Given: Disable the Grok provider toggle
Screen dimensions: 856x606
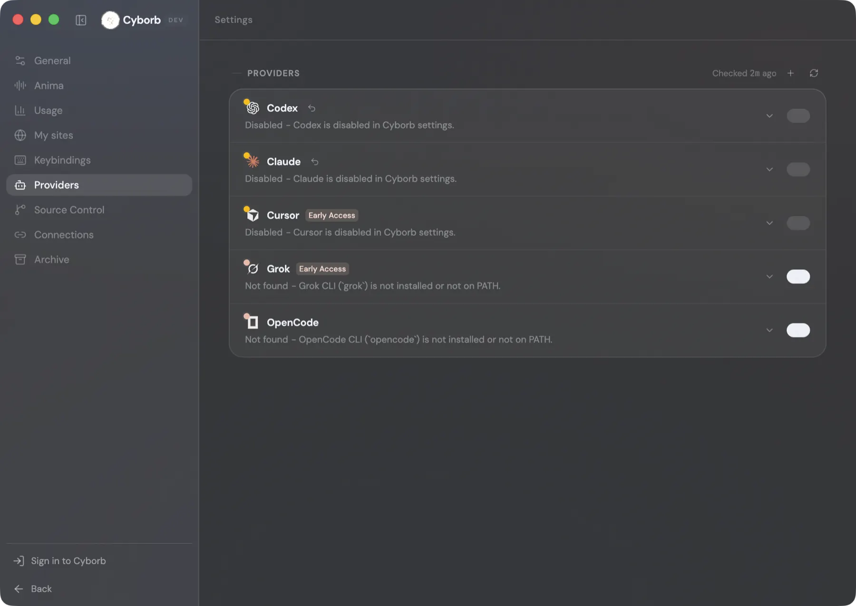Looking at the screenshot, I should click(x=798, y=276).
